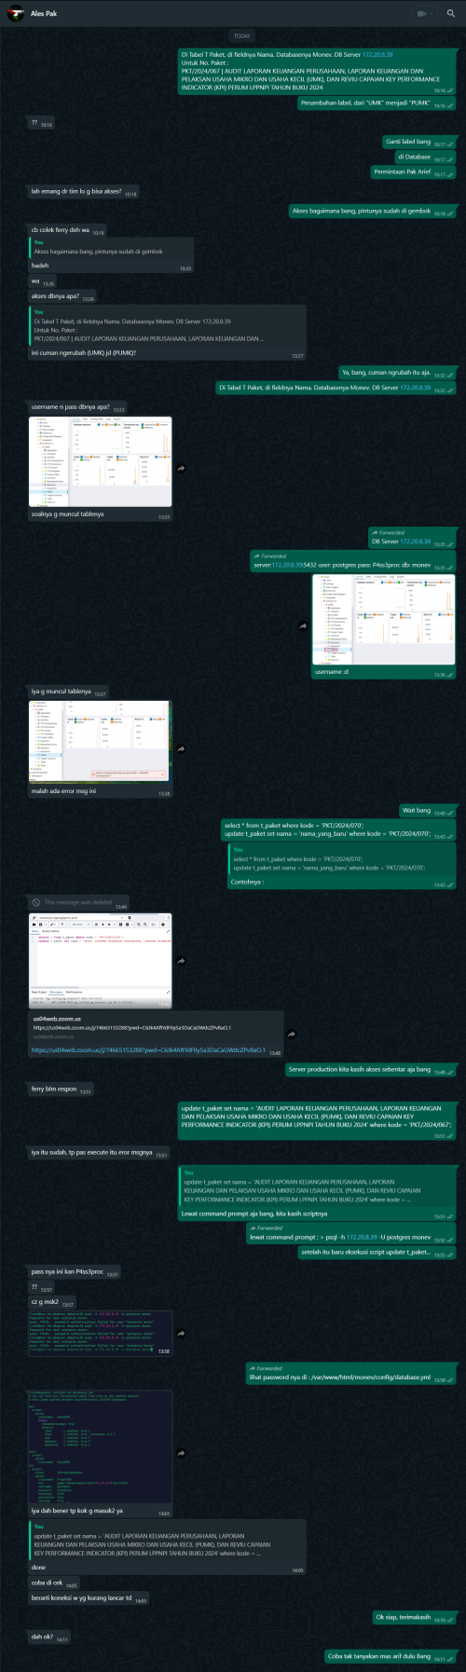This screenshot has width=466, height=1672.
Task: Open the blue us04web.zoom.us meeting URL
Action: [148, 1049]
